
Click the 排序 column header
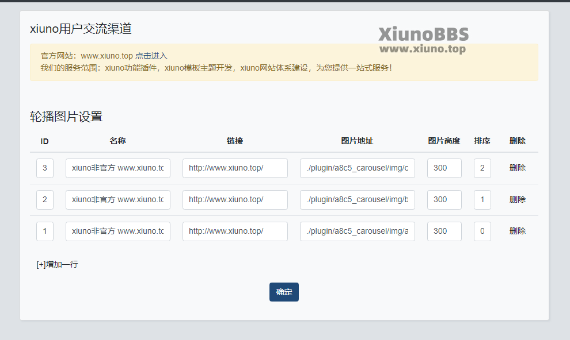(x=482, y=141)
